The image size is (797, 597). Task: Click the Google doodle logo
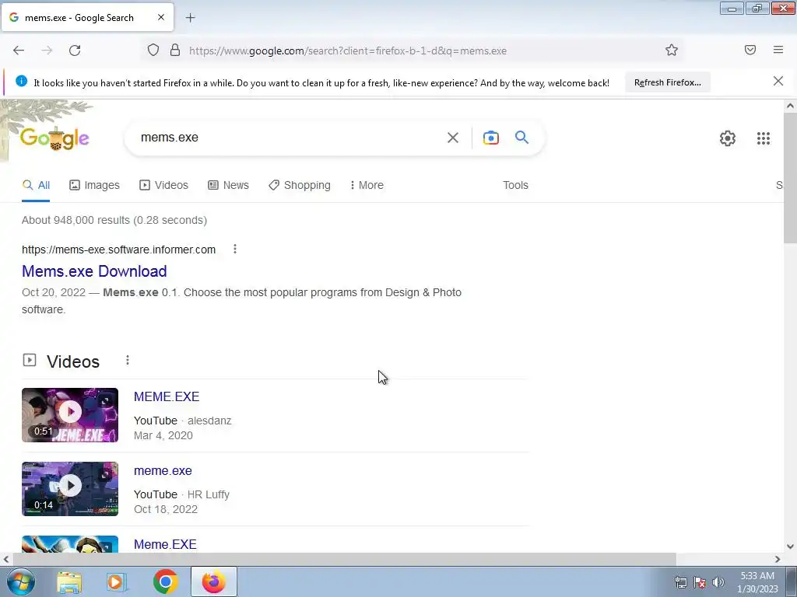tap(54, 138)
